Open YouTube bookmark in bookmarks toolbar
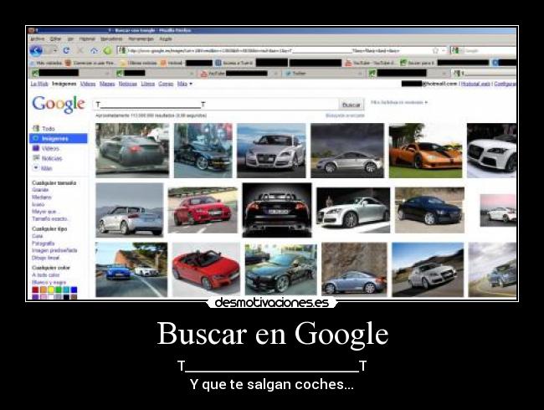Screen dimensions: 544x410 [x=370, y=63]
